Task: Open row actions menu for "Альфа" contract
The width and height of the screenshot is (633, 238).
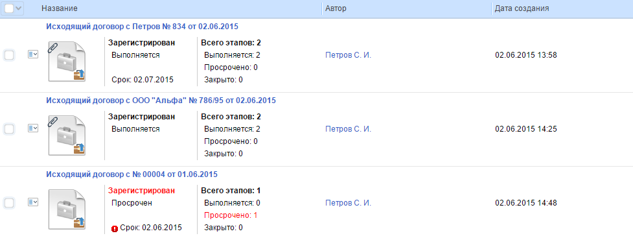Action: pos(33,128)
